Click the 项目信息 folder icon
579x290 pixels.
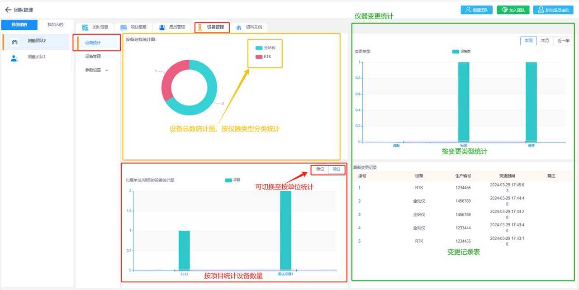pos(123,28)
